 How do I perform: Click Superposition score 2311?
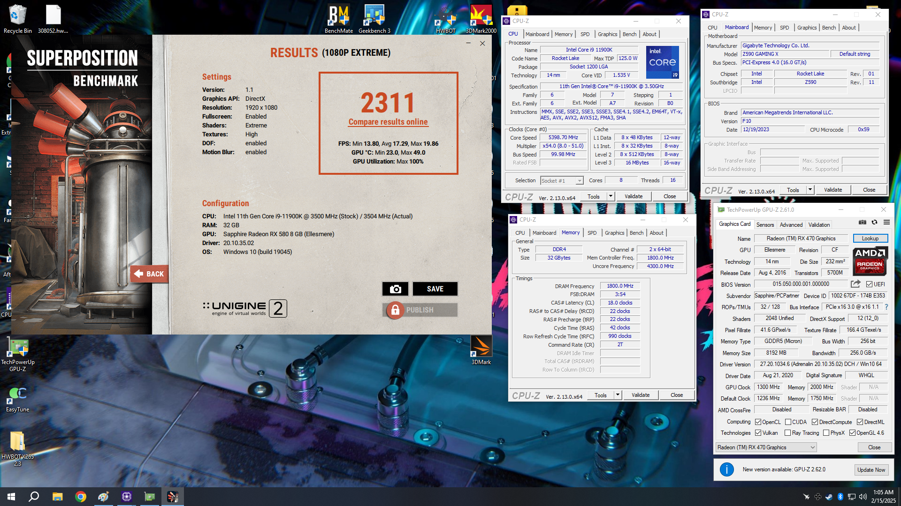[388, 103]
